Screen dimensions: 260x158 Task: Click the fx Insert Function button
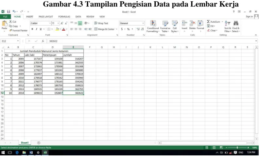click(x=43, y=41)
